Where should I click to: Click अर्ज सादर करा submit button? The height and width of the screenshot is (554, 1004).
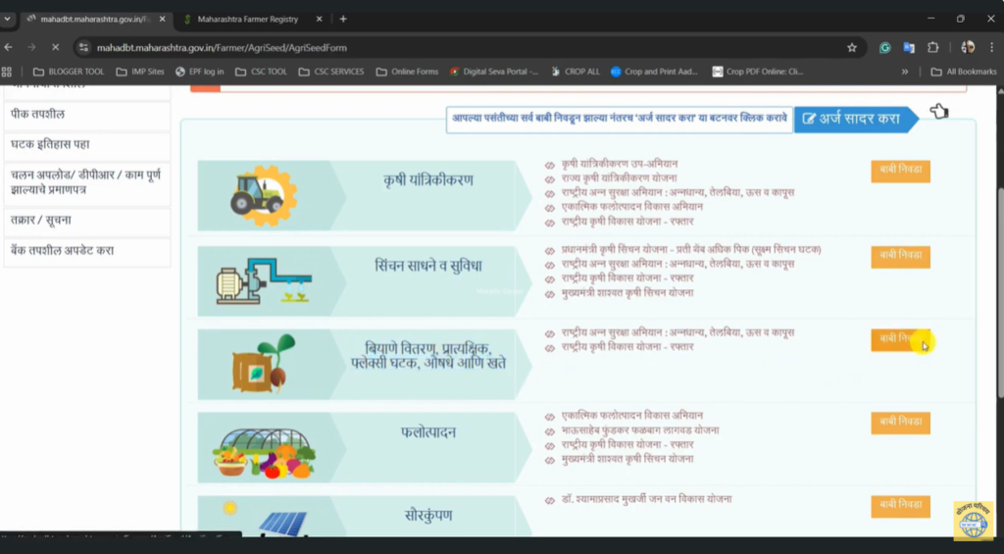click(851, 119)
